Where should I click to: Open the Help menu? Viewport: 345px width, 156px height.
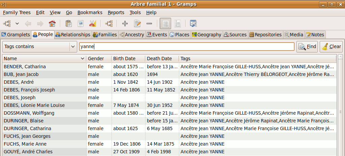[151, 12]
